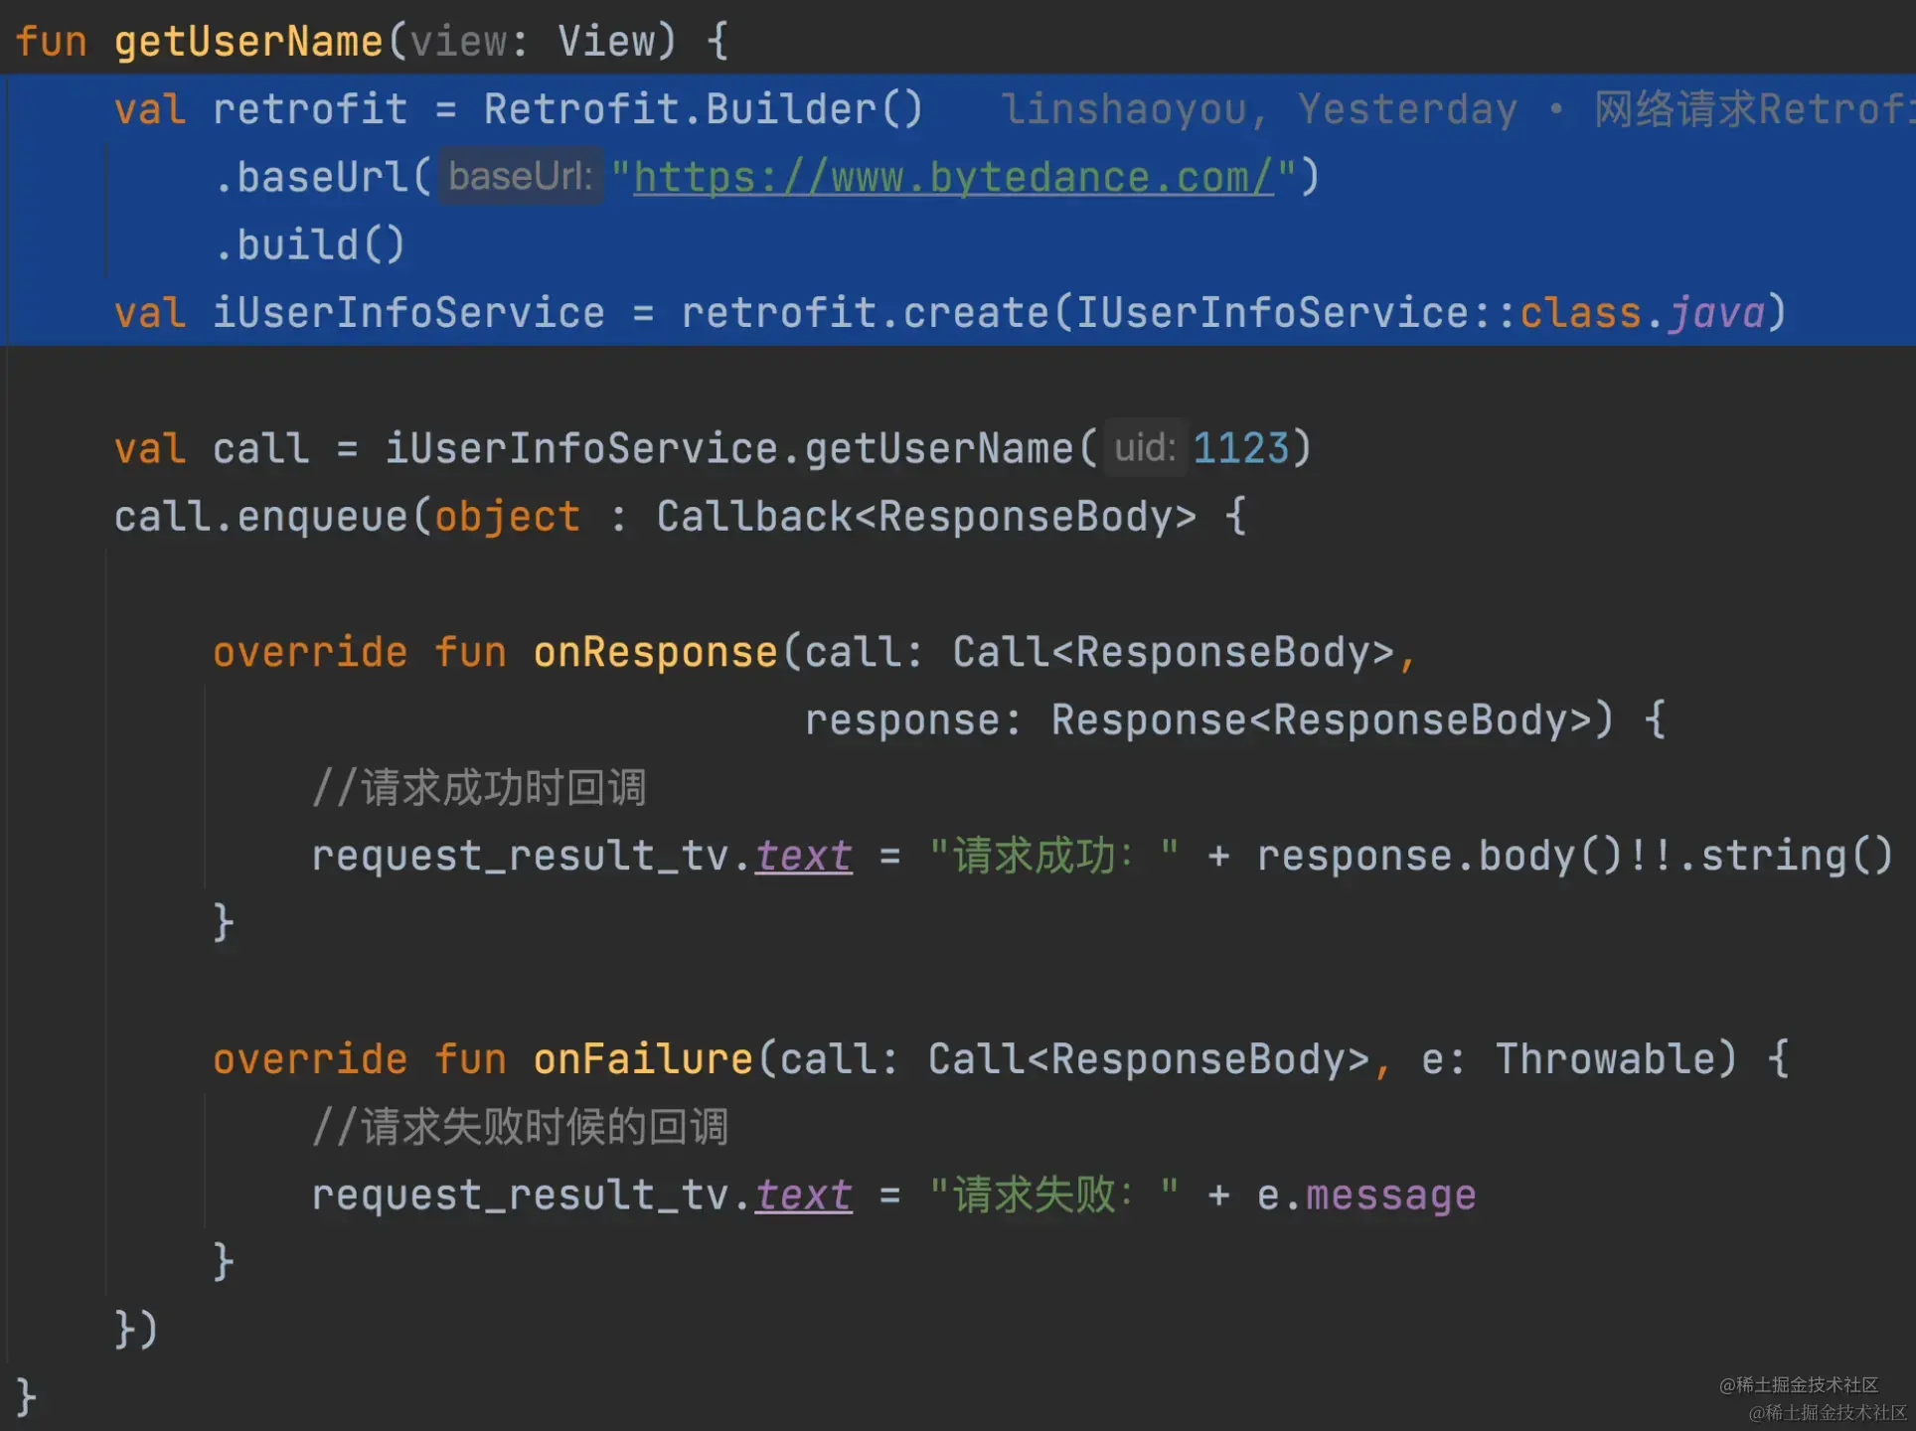
Task: Click the getUserName function name
Action: pyautogui.click(x=247, y=42)
